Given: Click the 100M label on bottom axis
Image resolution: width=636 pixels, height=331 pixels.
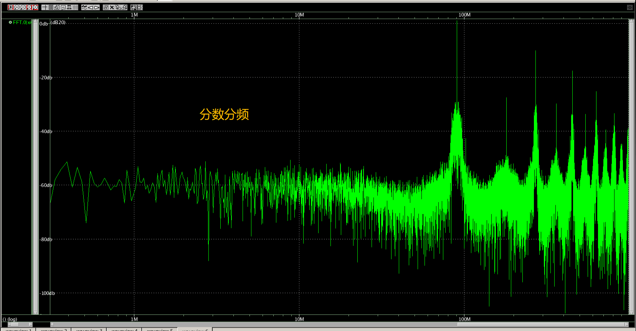Looking at the screenshot, I should 464,319.
